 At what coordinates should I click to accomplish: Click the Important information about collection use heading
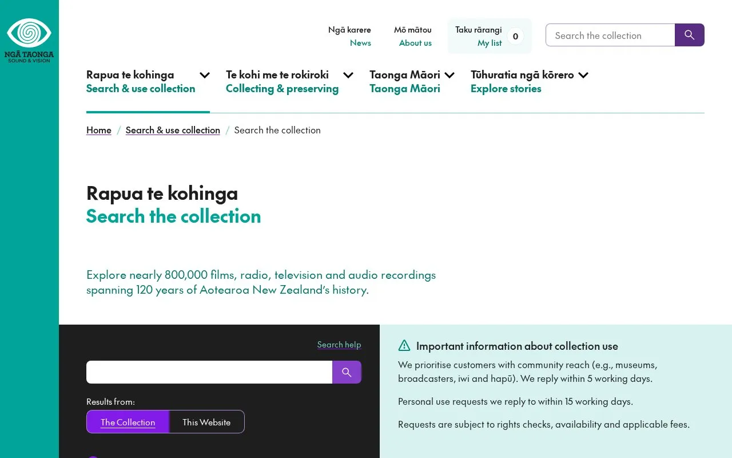(517, 346)
